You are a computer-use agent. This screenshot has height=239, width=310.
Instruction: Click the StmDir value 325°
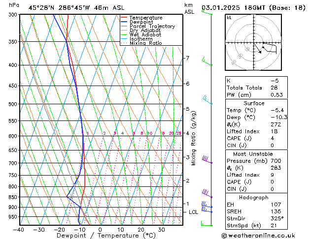tap(277, 218)
